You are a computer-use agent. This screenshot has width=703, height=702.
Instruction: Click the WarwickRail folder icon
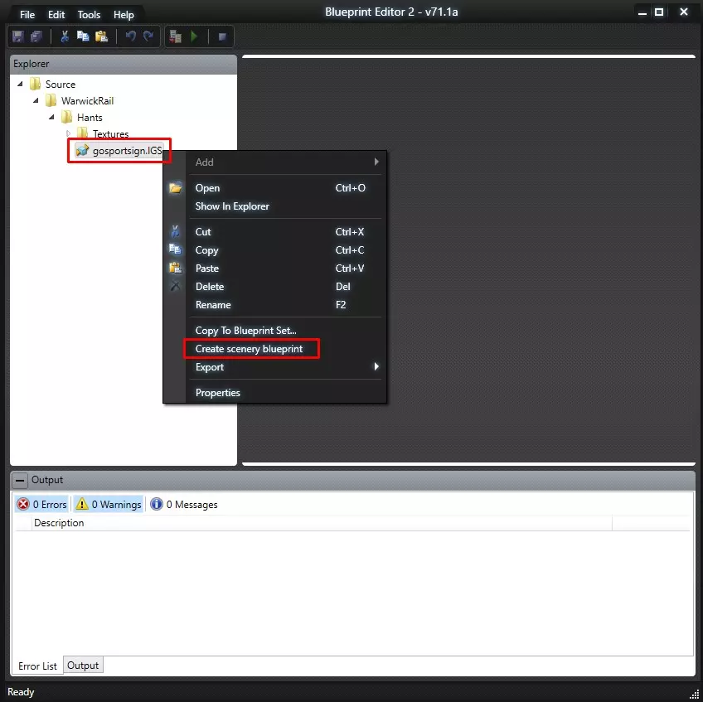(51, 100)
